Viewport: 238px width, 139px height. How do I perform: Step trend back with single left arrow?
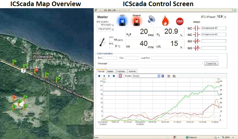tap(104, 76)
